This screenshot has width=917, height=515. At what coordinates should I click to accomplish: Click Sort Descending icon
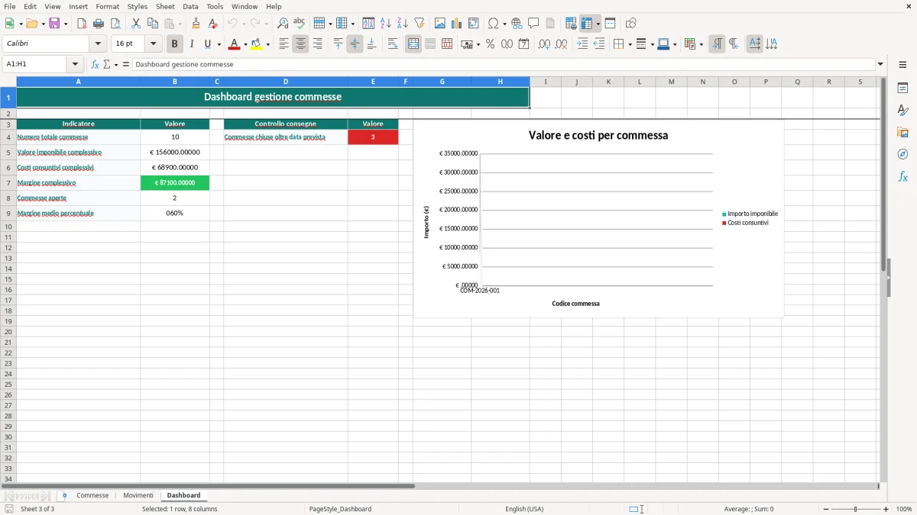click(x=403, y=24)
